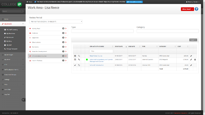Open Objectives section red arrow
Image resolution: width=205 pixels, height=115 pixels.
point(66,38)
